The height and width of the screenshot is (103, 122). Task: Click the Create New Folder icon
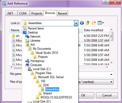pyautogui.click(x=94, y=23)
